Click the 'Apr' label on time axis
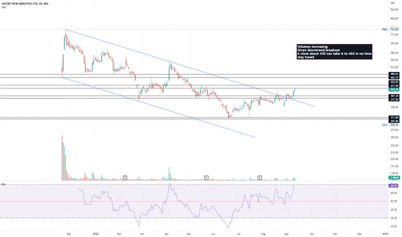Image resolution: width=402 pixels, height=237 pixels. pos(166,234)
